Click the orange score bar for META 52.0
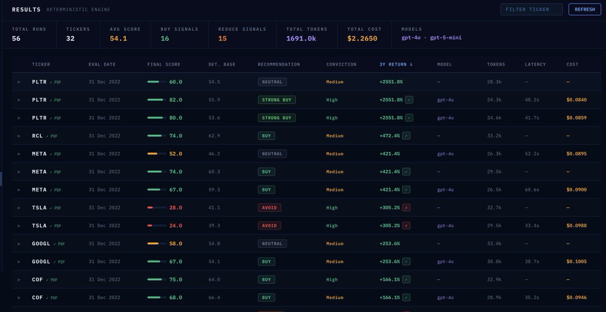This screenshot has height=312, width=606. tap(157, 154)
